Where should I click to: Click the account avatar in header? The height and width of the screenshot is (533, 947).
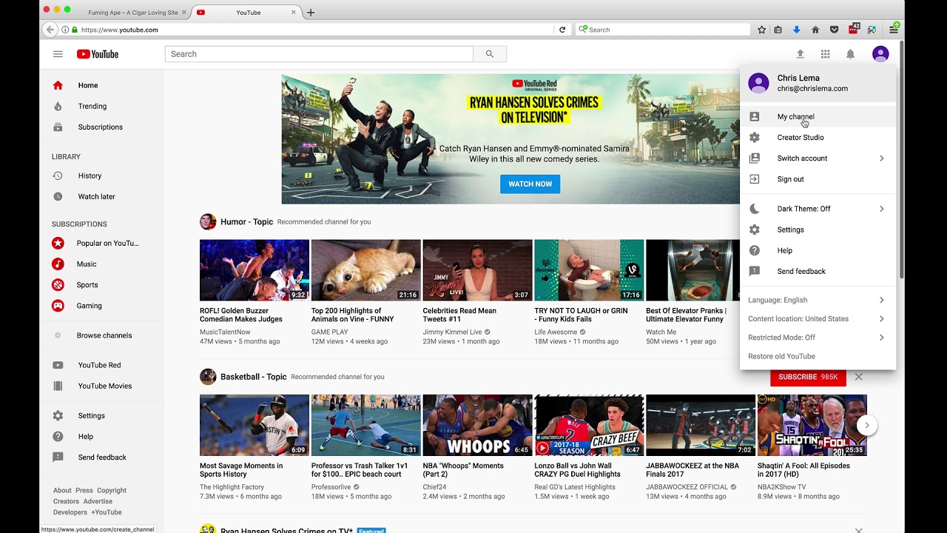pyautogui.click(x=880, y=54)
